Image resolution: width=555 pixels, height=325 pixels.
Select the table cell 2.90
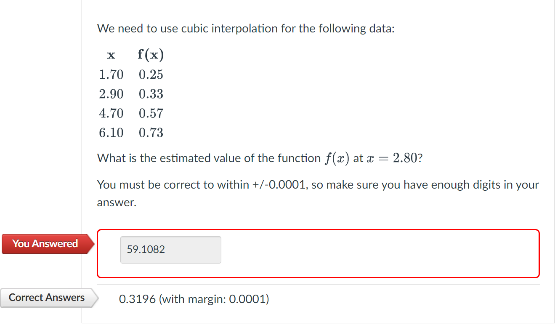point(111,94)
